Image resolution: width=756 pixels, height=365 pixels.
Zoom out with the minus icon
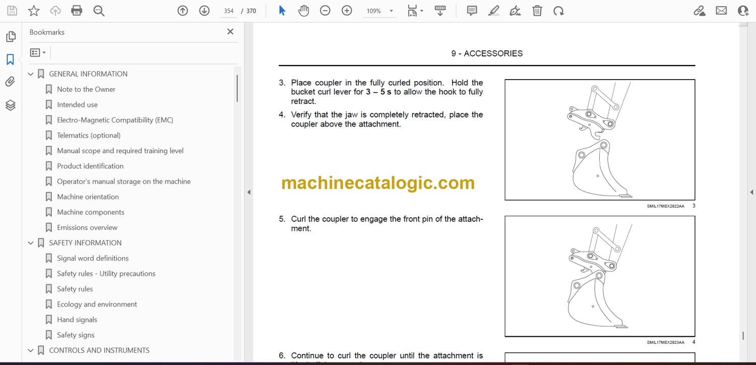tap(325, 11)
